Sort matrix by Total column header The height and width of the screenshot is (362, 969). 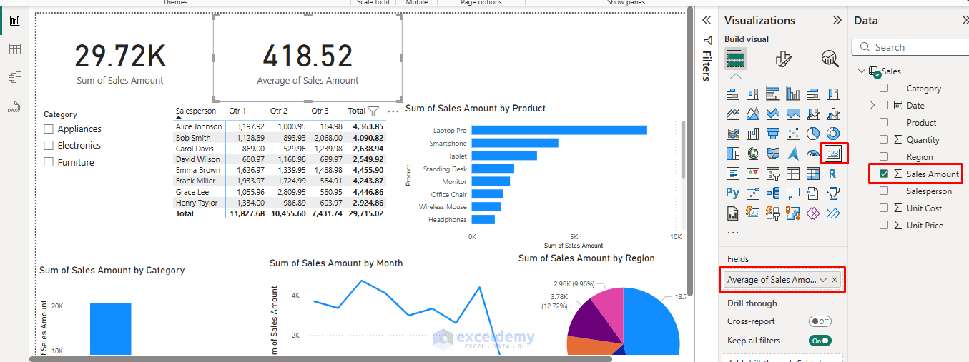(356, 111)
